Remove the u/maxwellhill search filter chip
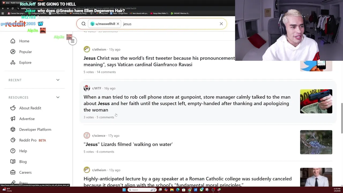Image resolution: width=343 pixels, height=193 pixels. (x=118, y=24)
